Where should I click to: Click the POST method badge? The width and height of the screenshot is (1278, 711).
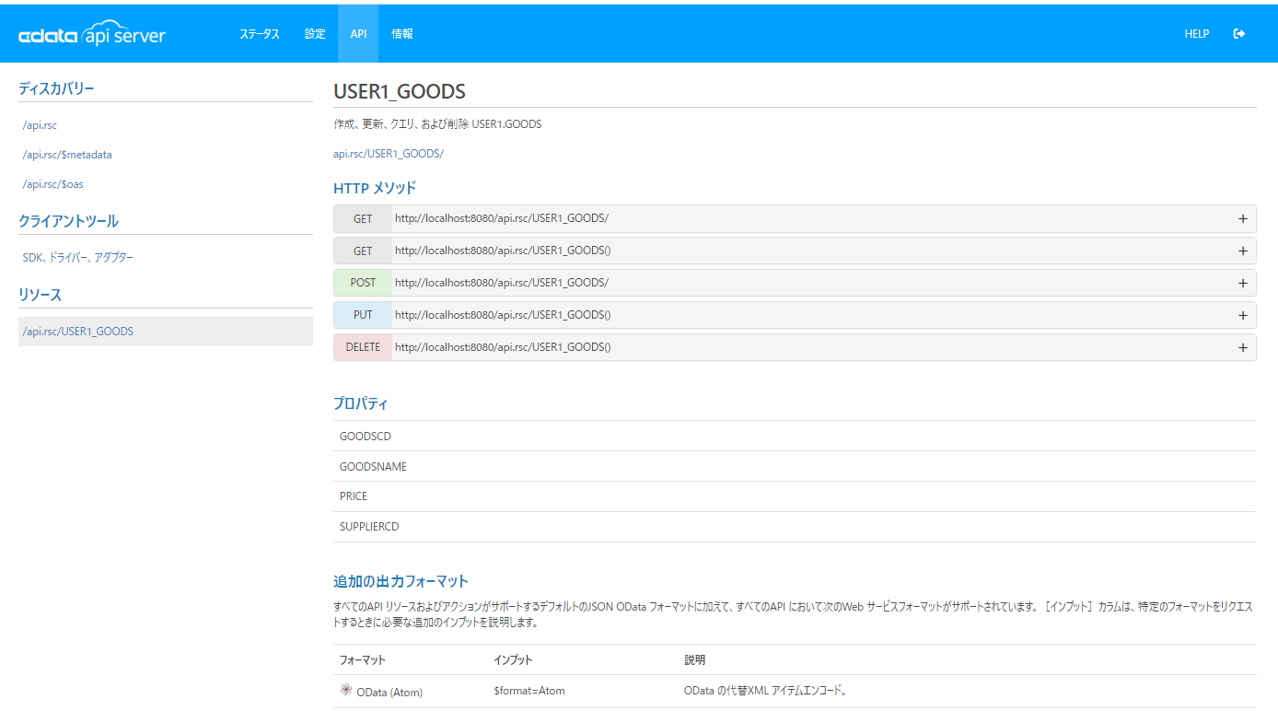(363, 283)
